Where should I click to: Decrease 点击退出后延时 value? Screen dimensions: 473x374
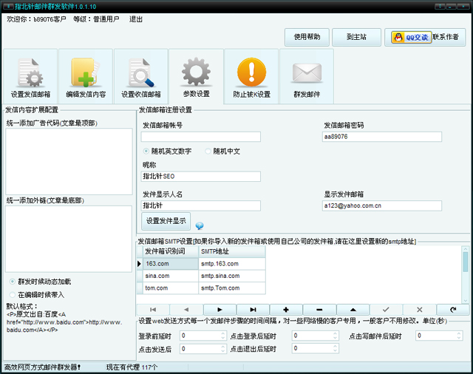click(335, 351)
